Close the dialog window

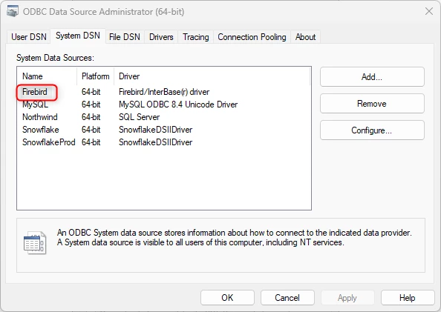(x=429, y=12)
